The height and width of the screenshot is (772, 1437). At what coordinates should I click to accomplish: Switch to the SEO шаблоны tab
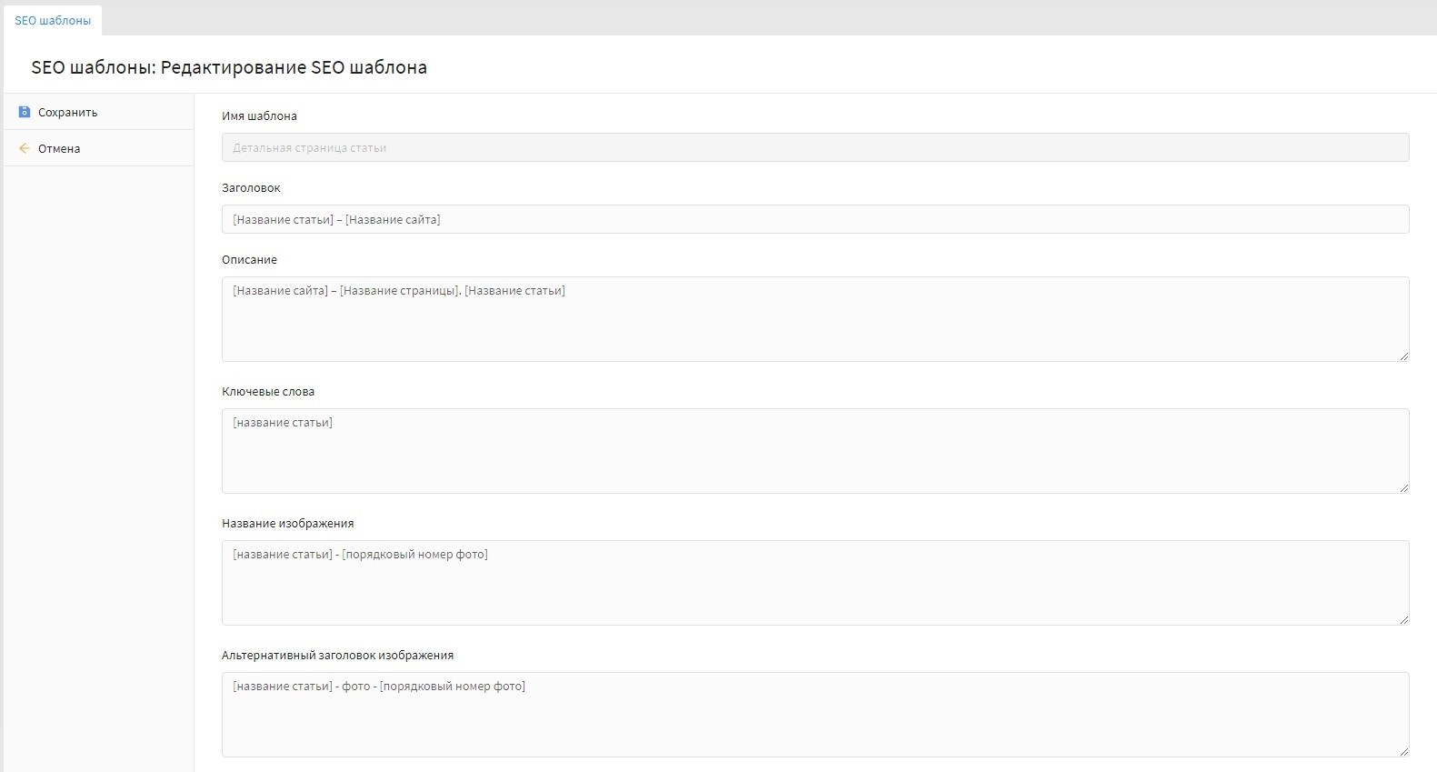[53, 20]
